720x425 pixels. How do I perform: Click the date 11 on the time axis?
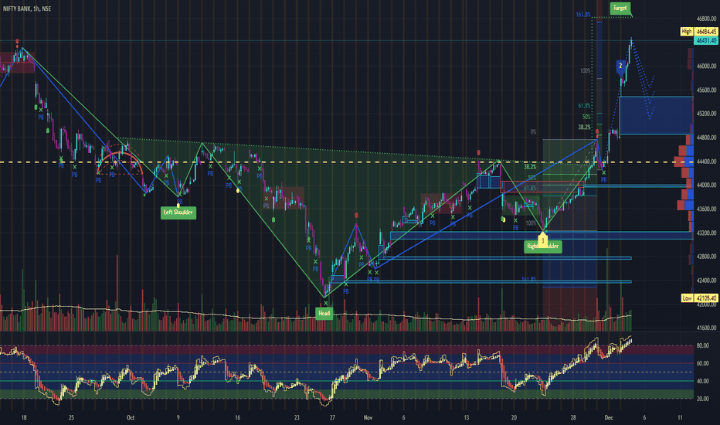(680, 417)
